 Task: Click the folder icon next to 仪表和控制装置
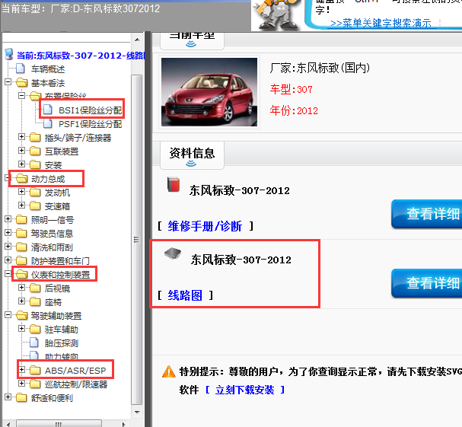pyautogui.click(x=21, y=274)
